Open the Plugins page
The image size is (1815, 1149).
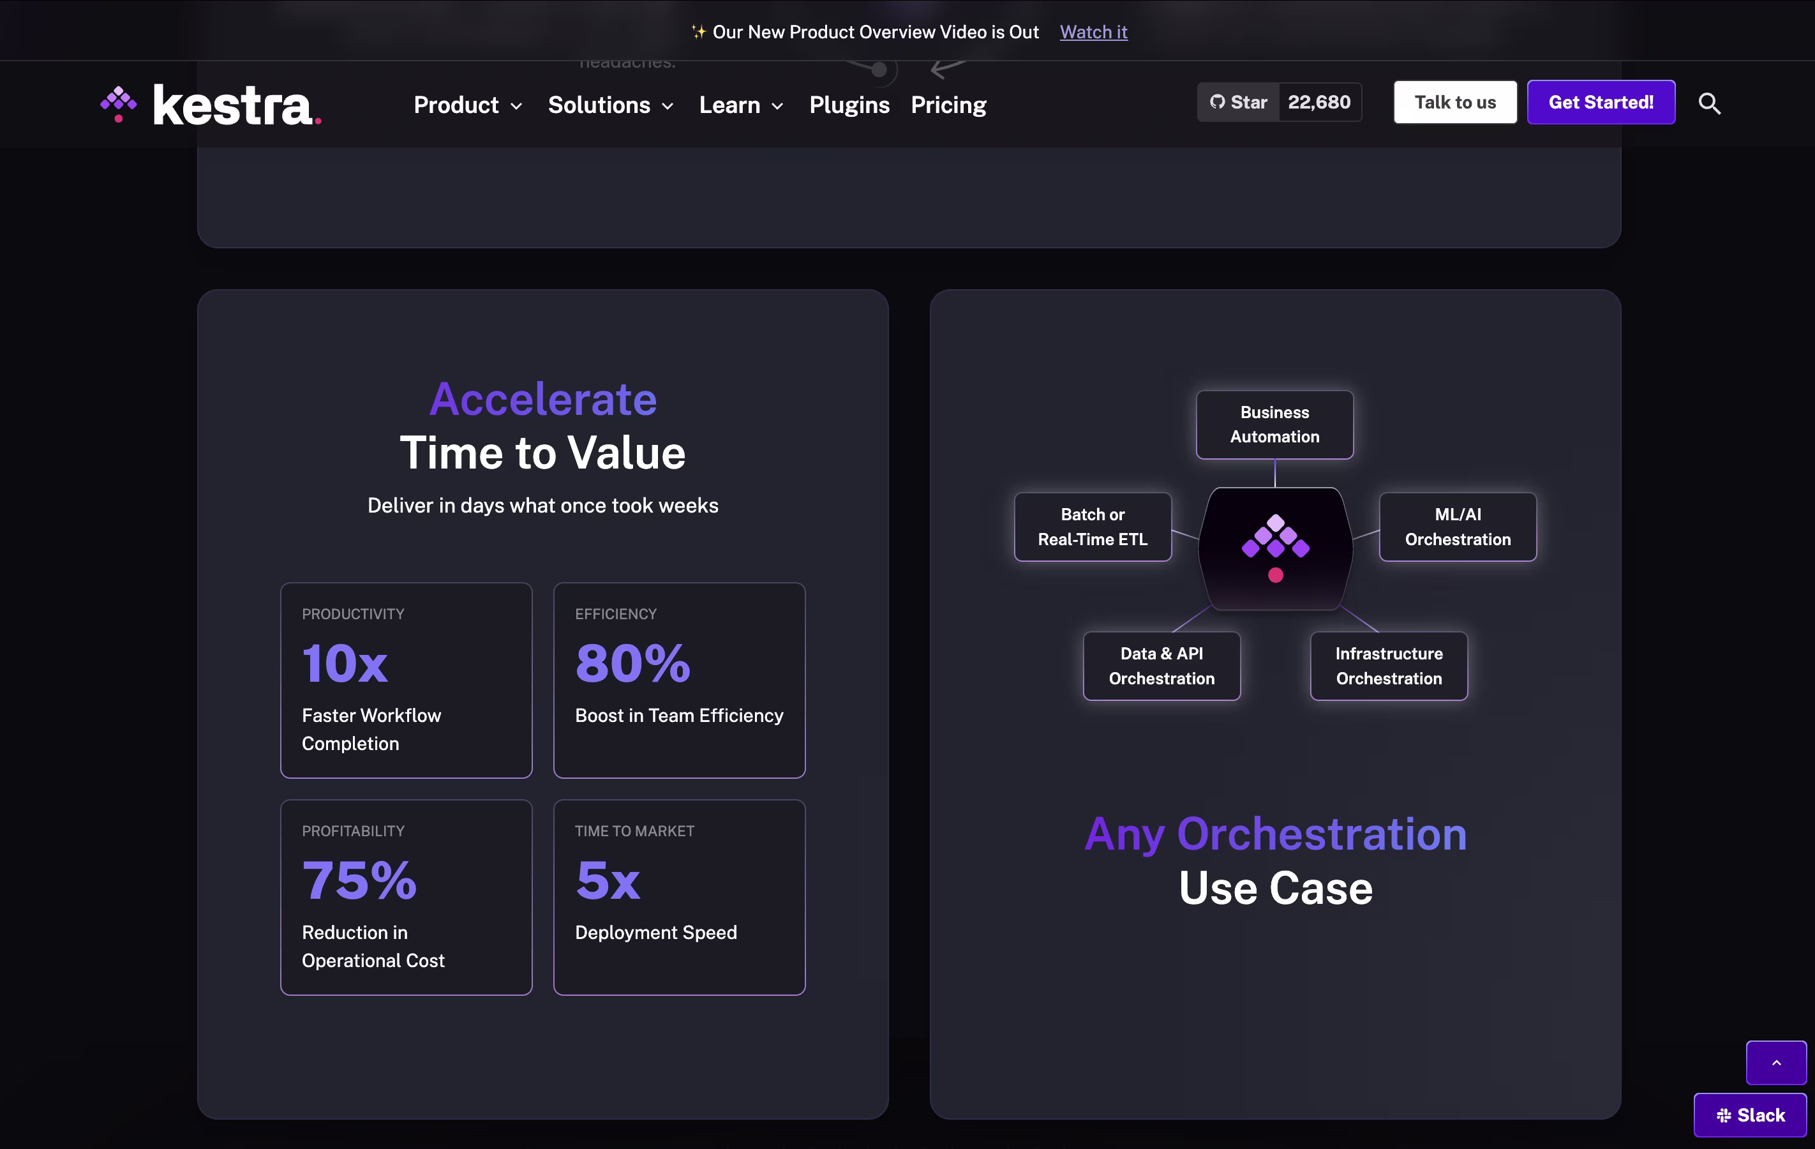(x=849, y=105)
